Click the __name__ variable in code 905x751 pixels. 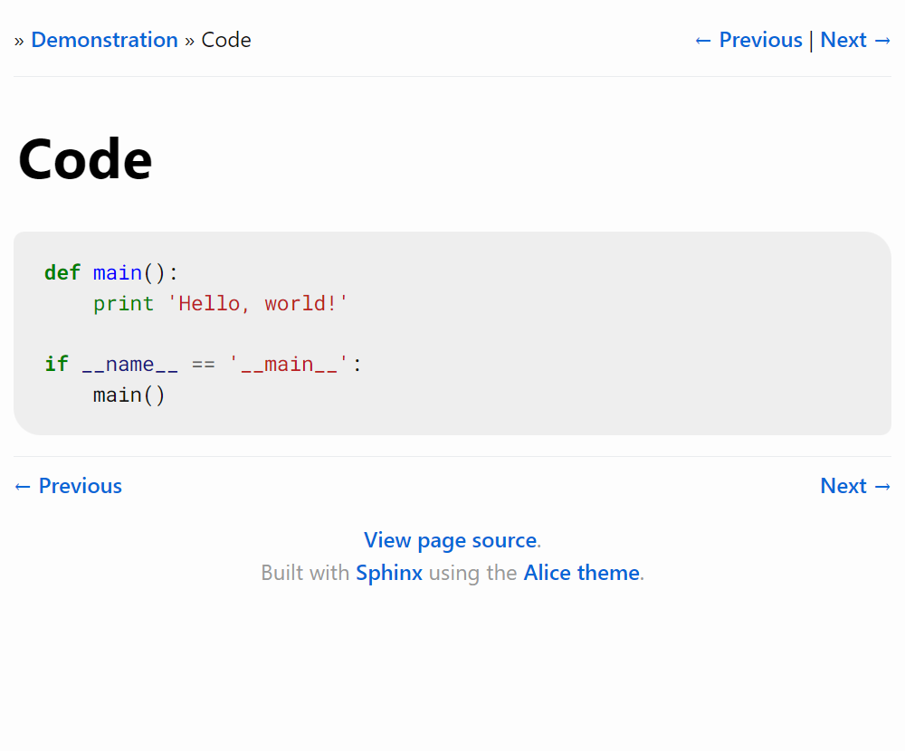click(x=129, y=364)
